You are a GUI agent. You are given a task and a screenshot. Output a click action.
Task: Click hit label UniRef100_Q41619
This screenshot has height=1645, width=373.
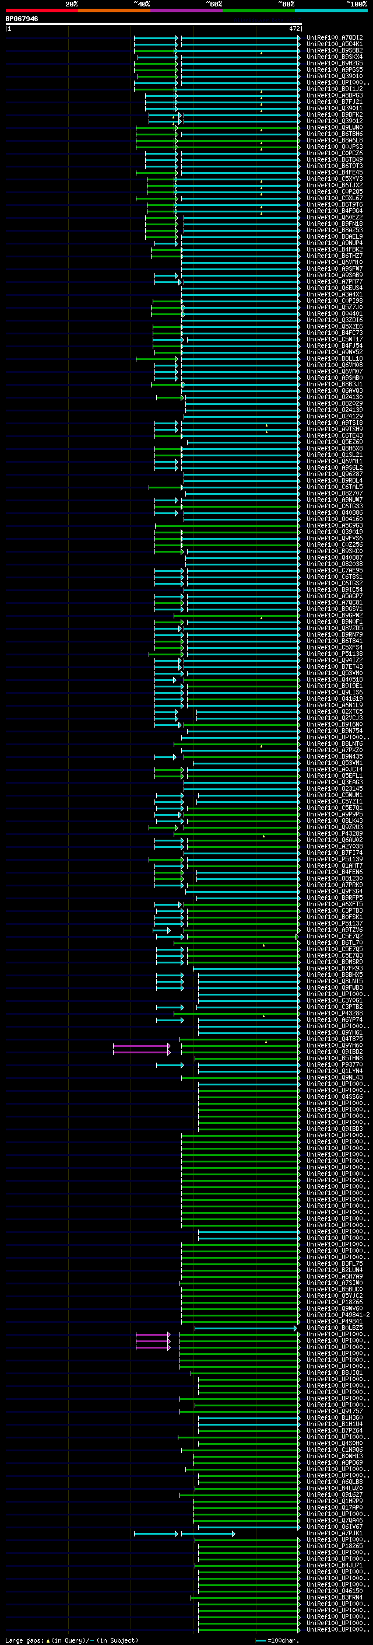pos(335,698)
